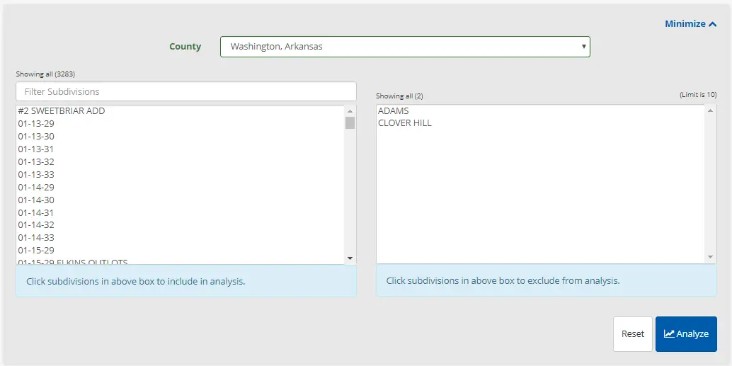Remove CLOVER HILL from selected subdivisions
732x366 pixels.
(x=541, y=123)
